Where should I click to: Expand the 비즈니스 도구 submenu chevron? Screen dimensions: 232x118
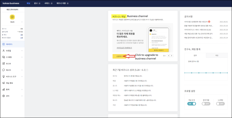point(22,76)
